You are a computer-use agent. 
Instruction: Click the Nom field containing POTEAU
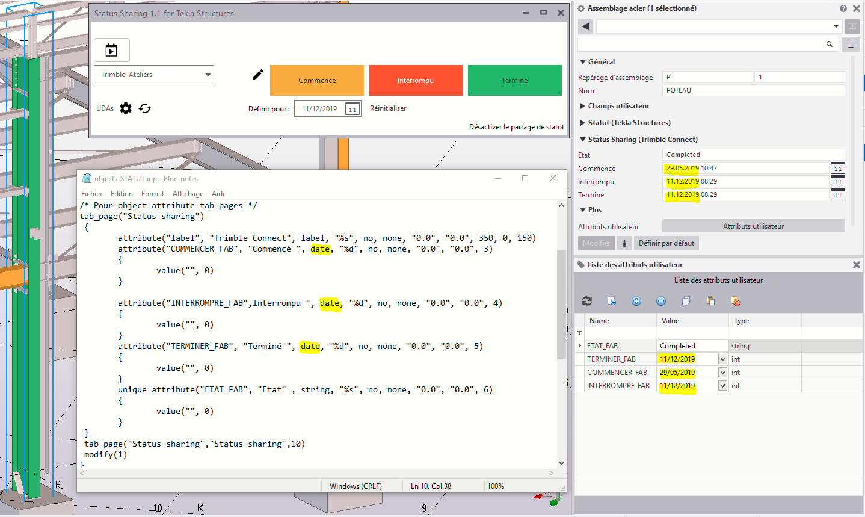coord(753,90)
